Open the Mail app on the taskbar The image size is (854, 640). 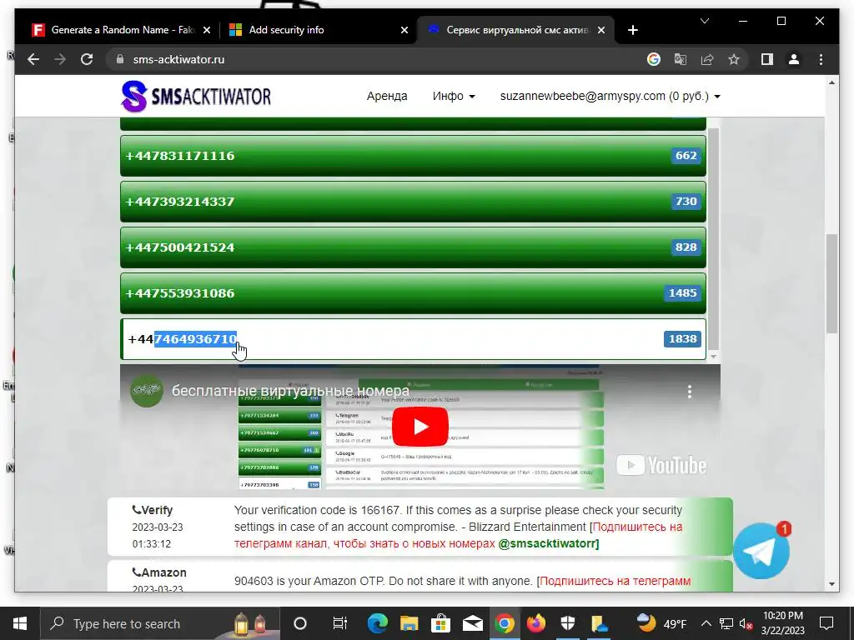[472, 623]
